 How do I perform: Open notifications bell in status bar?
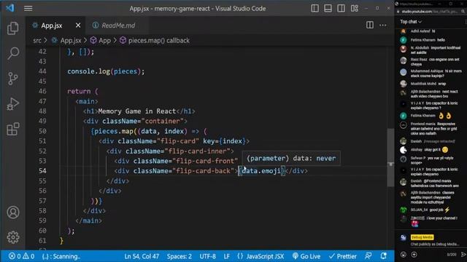click(384, 255)
